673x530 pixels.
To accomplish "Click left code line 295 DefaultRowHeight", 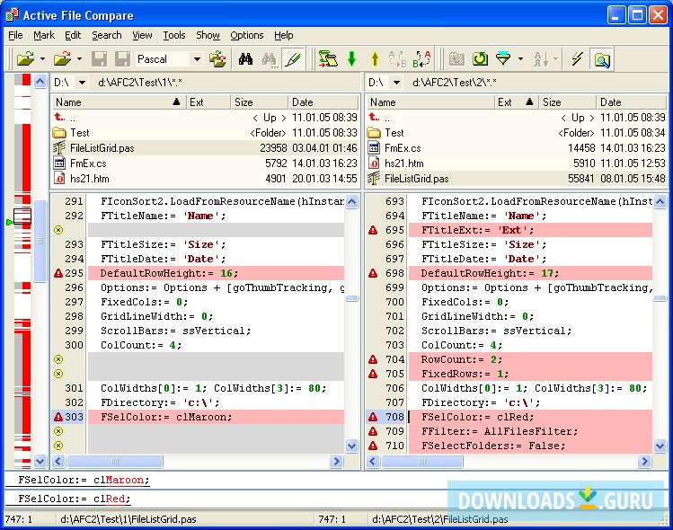I will (x=216, y=273).
